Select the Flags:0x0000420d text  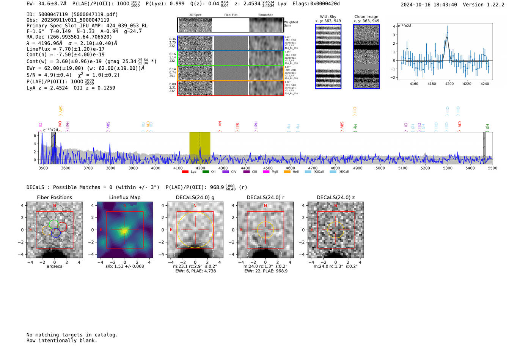point(316,4)
